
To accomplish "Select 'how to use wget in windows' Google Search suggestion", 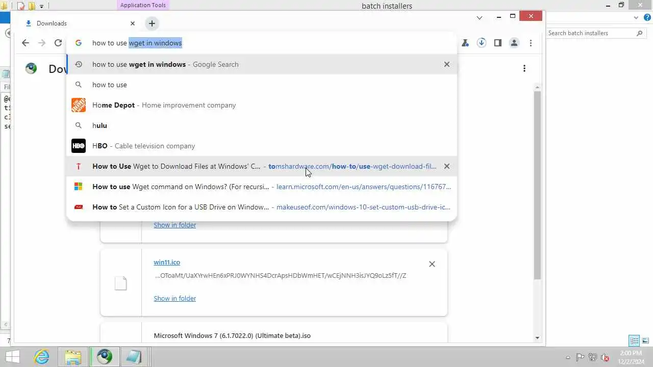I will (x=262, y=64).
